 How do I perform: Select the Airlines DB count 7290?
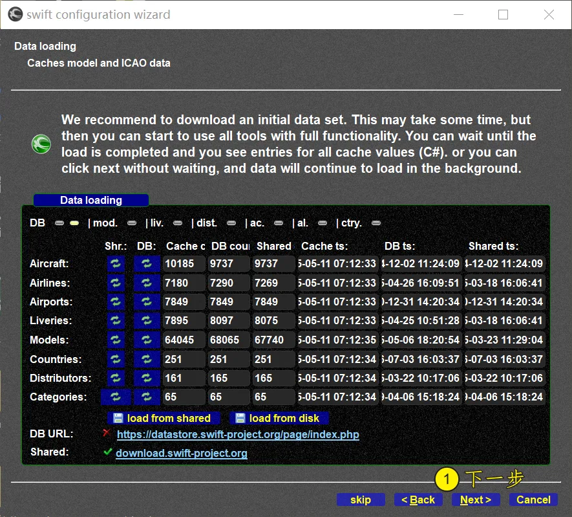(x=228, y=283)
